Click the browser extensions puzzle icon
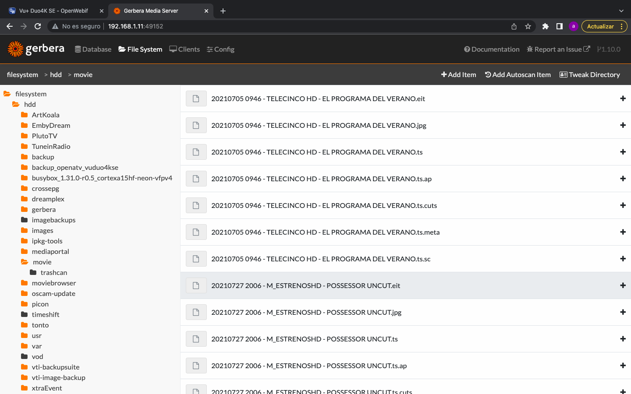The image size is (631, 394). (545, 26)
